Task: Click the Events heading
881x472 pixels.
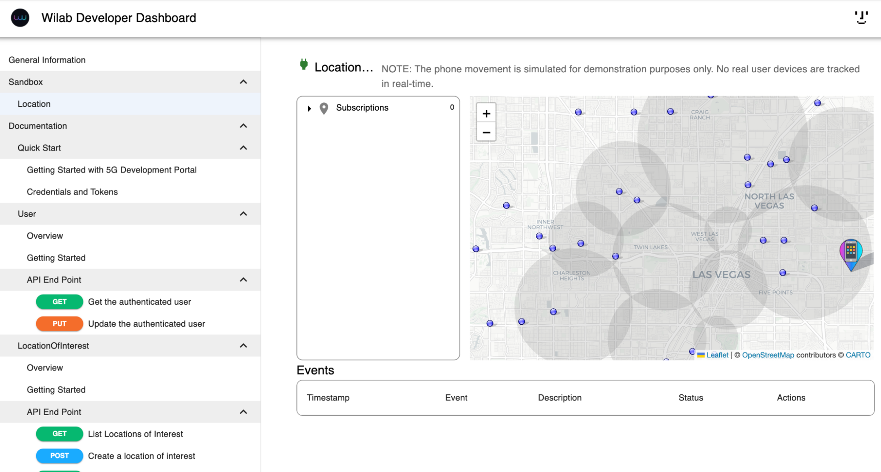Action: click(x=315, y=370)
